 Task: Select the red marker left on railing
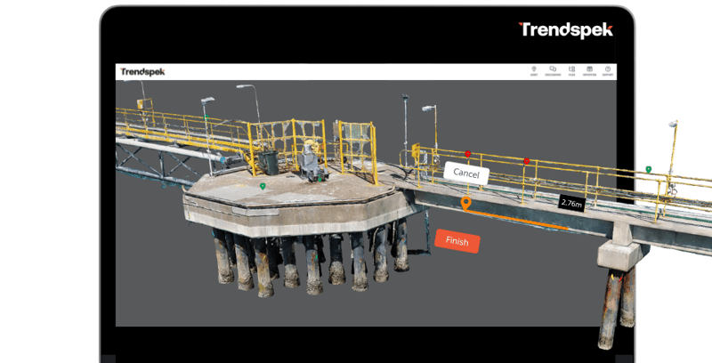coord(468,154)
